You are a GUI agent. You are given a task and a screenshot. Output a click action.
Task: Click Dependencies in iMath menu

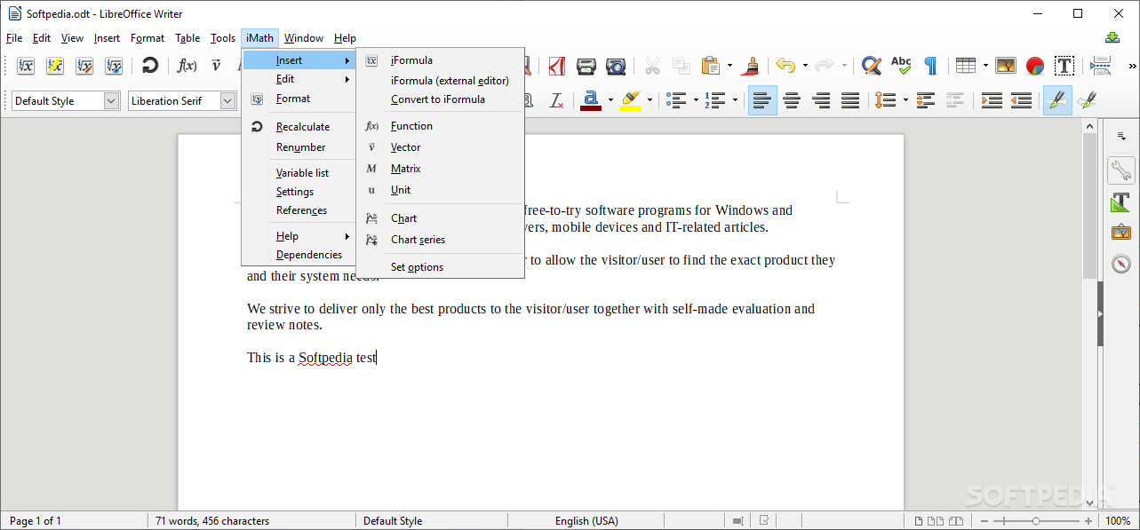pos(298,255)
